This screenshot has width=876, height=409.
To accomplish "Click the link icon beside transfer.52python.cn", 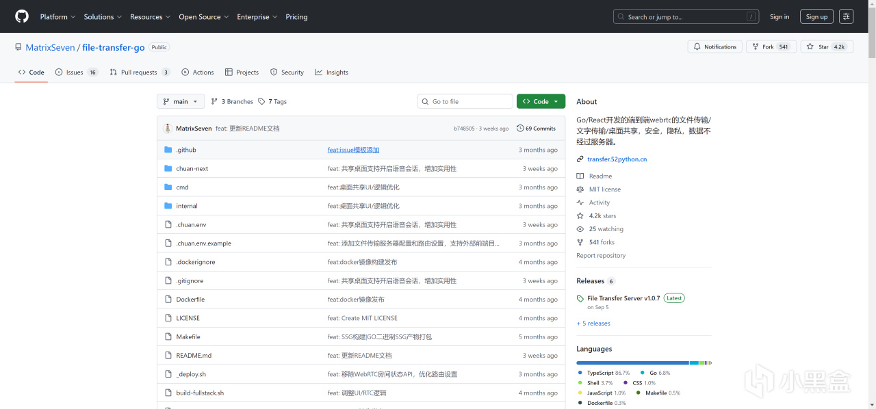I will (580, 159).
